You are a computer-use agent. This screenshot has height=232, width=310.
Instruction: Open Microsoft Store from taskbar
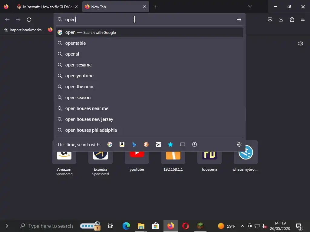(156, 226)
